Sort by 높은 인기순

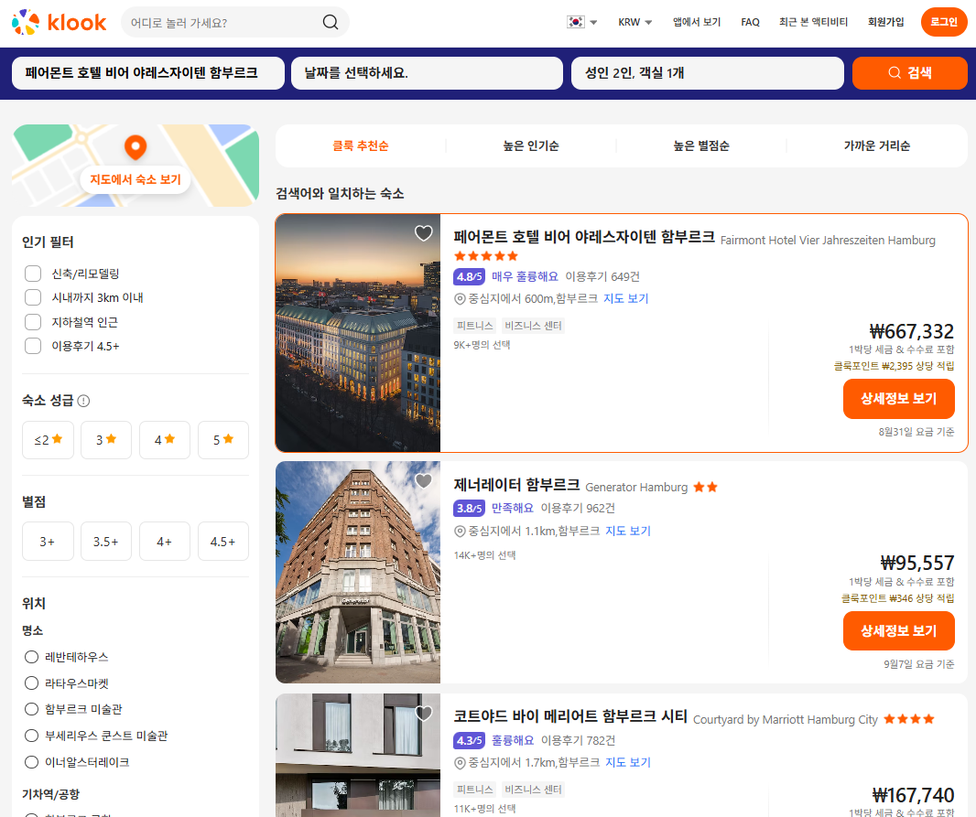click(531, 145)
